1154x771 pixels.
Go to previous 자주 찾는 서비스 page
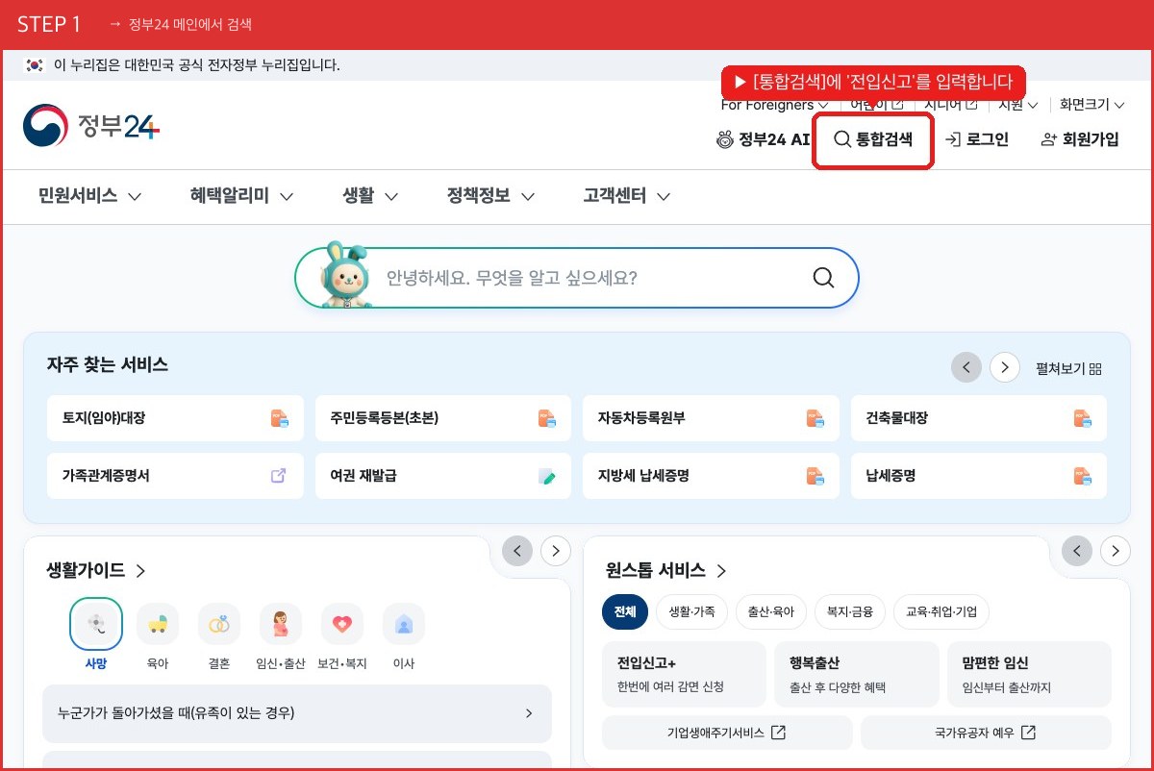(966, 367)
